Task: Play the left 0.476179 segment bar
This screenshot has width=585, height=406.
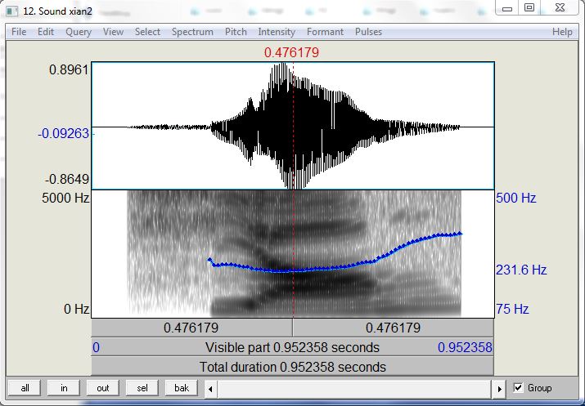Action: pyautogui.click(x=191, y=328)
